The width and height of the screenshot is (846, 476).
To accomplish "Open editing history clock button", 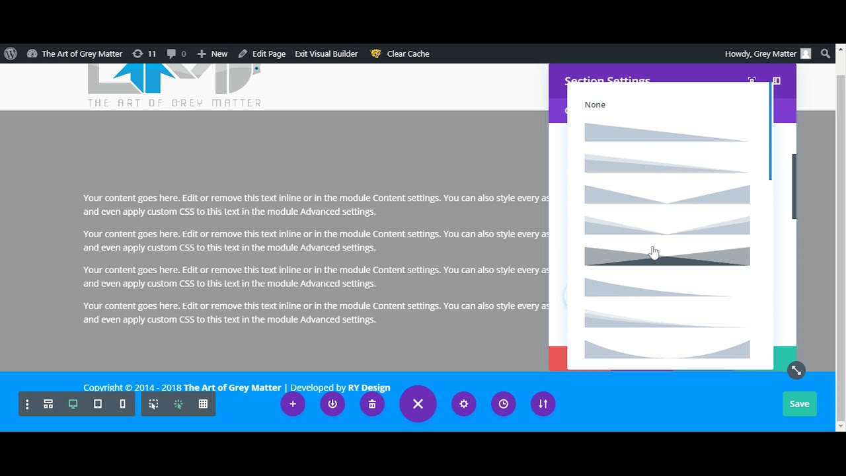I will [x=504, y=404].
